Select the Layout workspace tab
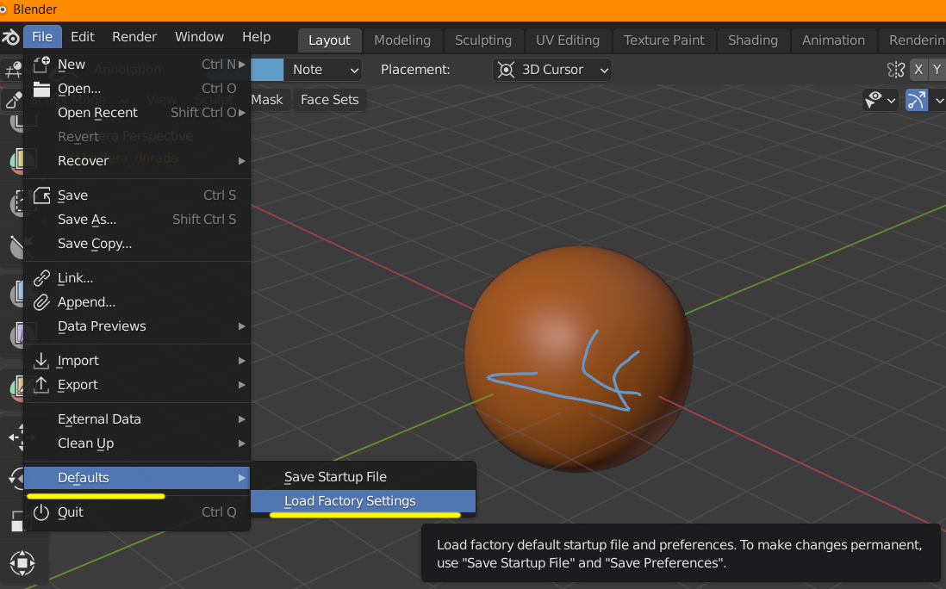The image size is (946, 589). [x=329, y=40]
